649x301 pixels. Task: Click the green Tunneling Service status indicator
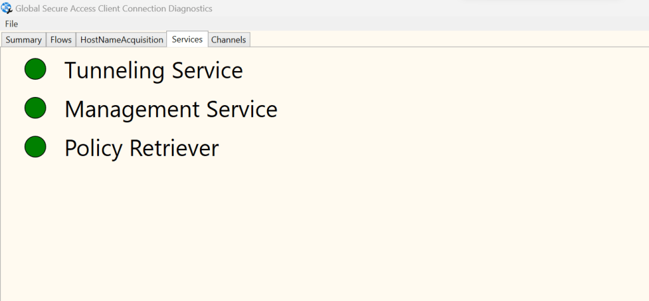pyautogui.click(x=36, y=69)
